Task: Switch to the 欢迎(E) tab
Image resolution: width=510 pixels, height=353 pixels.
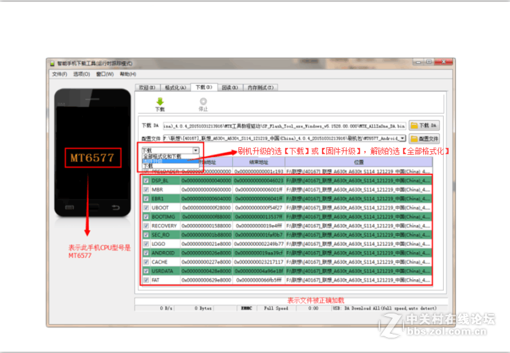Action: 147,87
